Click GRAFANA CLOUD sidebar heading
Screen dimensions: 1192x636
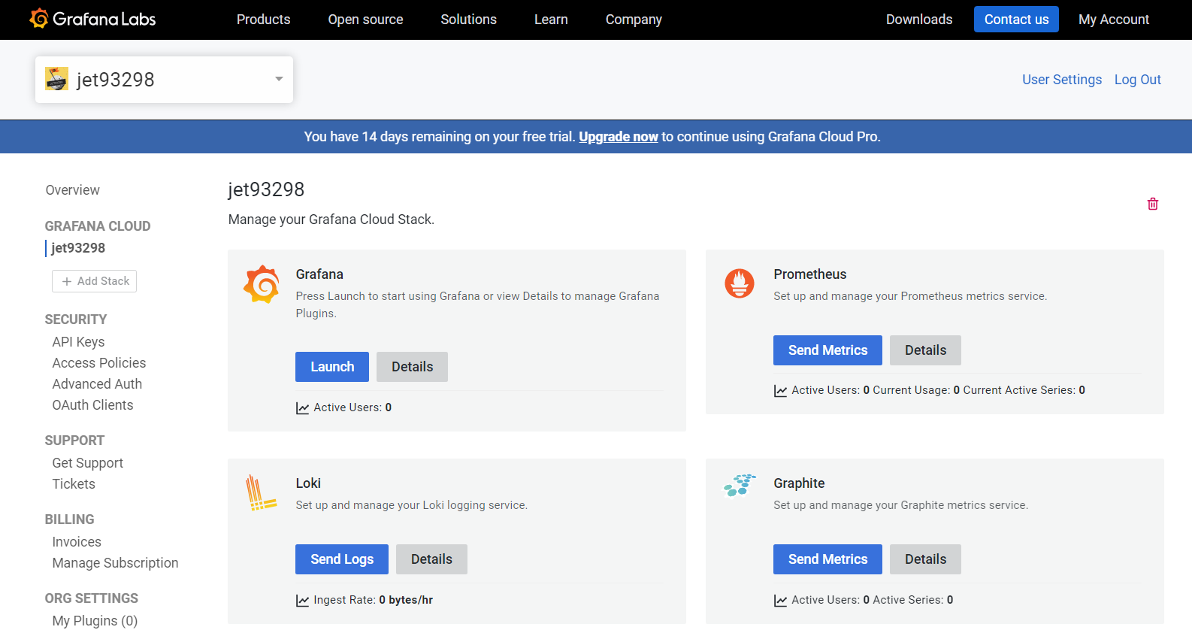click(x=98, y=226)
